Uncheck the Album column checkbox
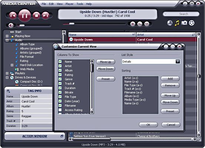The width and height of the screenshot is (205, 148). [x=60, y=70]
